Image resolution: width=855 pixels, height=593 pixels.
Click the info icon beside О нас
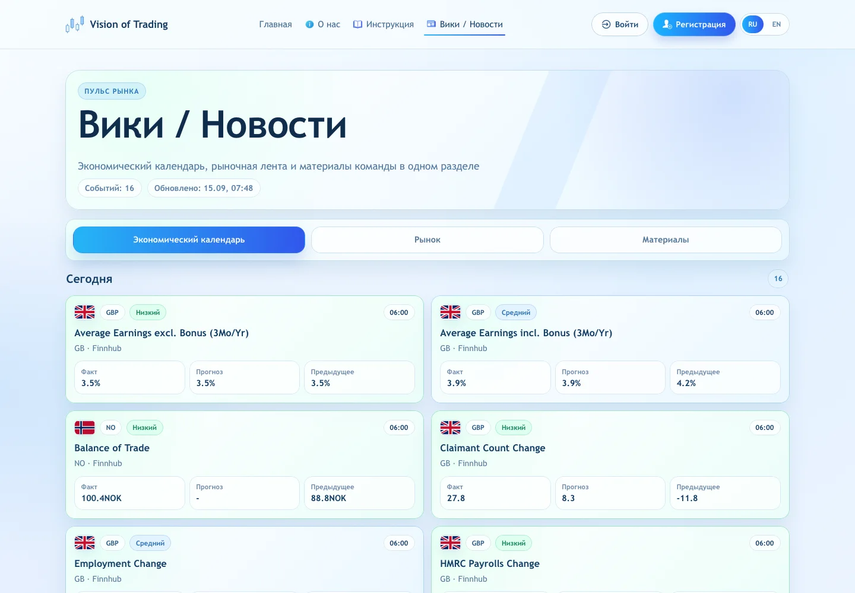tap(309, 24)
